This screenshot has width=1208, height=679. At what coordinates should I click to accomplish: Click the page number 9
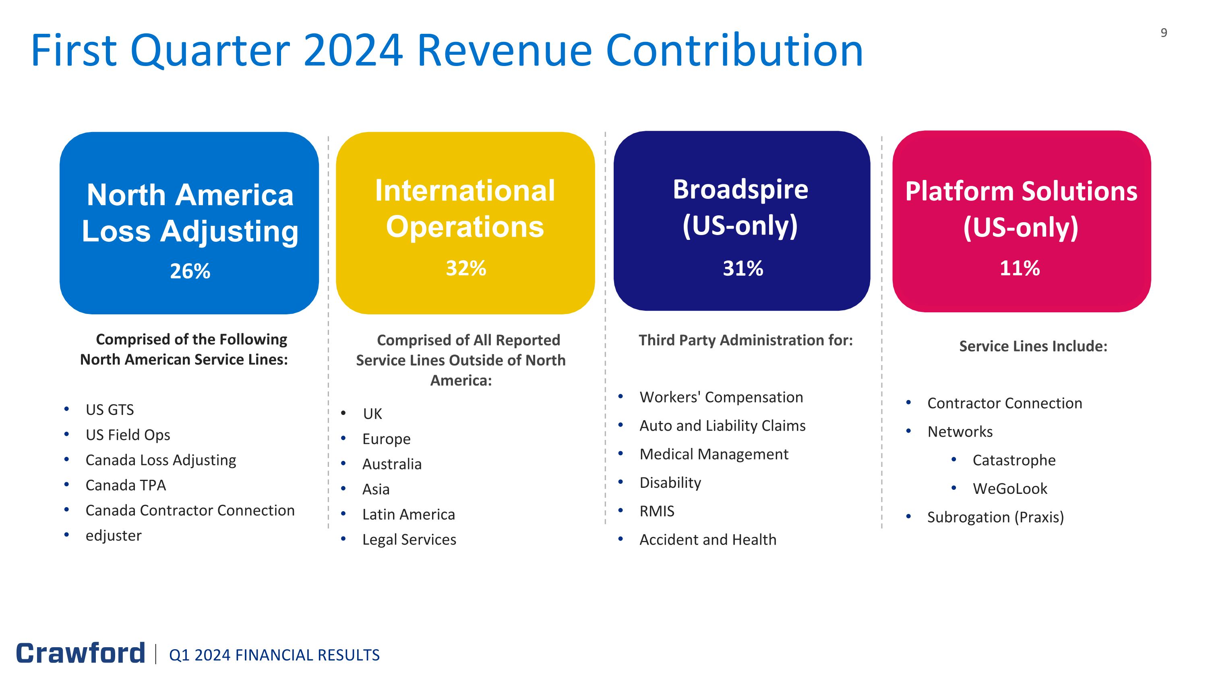pos(1163,33)
